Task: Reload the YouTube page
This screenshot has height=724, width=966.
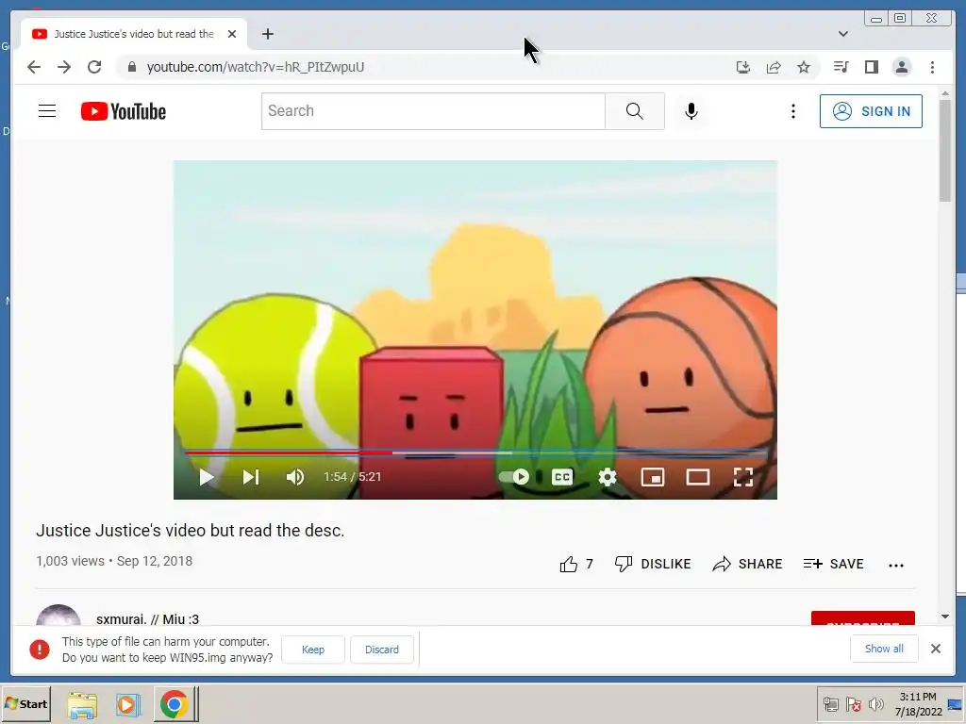Action: pos(94,67)
